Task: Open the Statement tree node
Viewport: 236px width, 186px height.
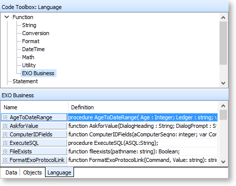Action: point(25,81)
